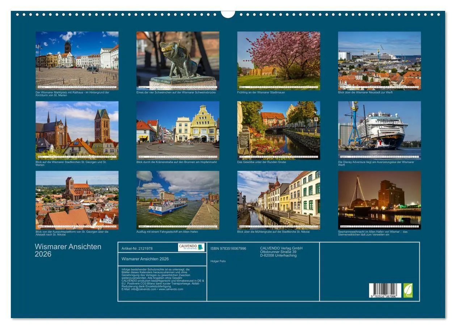Click the CALVENDO logo
The width and height of the screenshot is (456, 329).
click(191, 247)
